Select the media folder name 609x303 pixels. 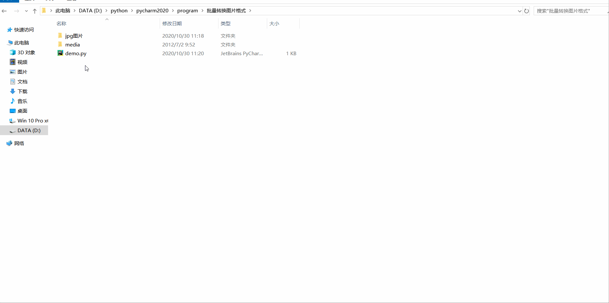(72, 44)
